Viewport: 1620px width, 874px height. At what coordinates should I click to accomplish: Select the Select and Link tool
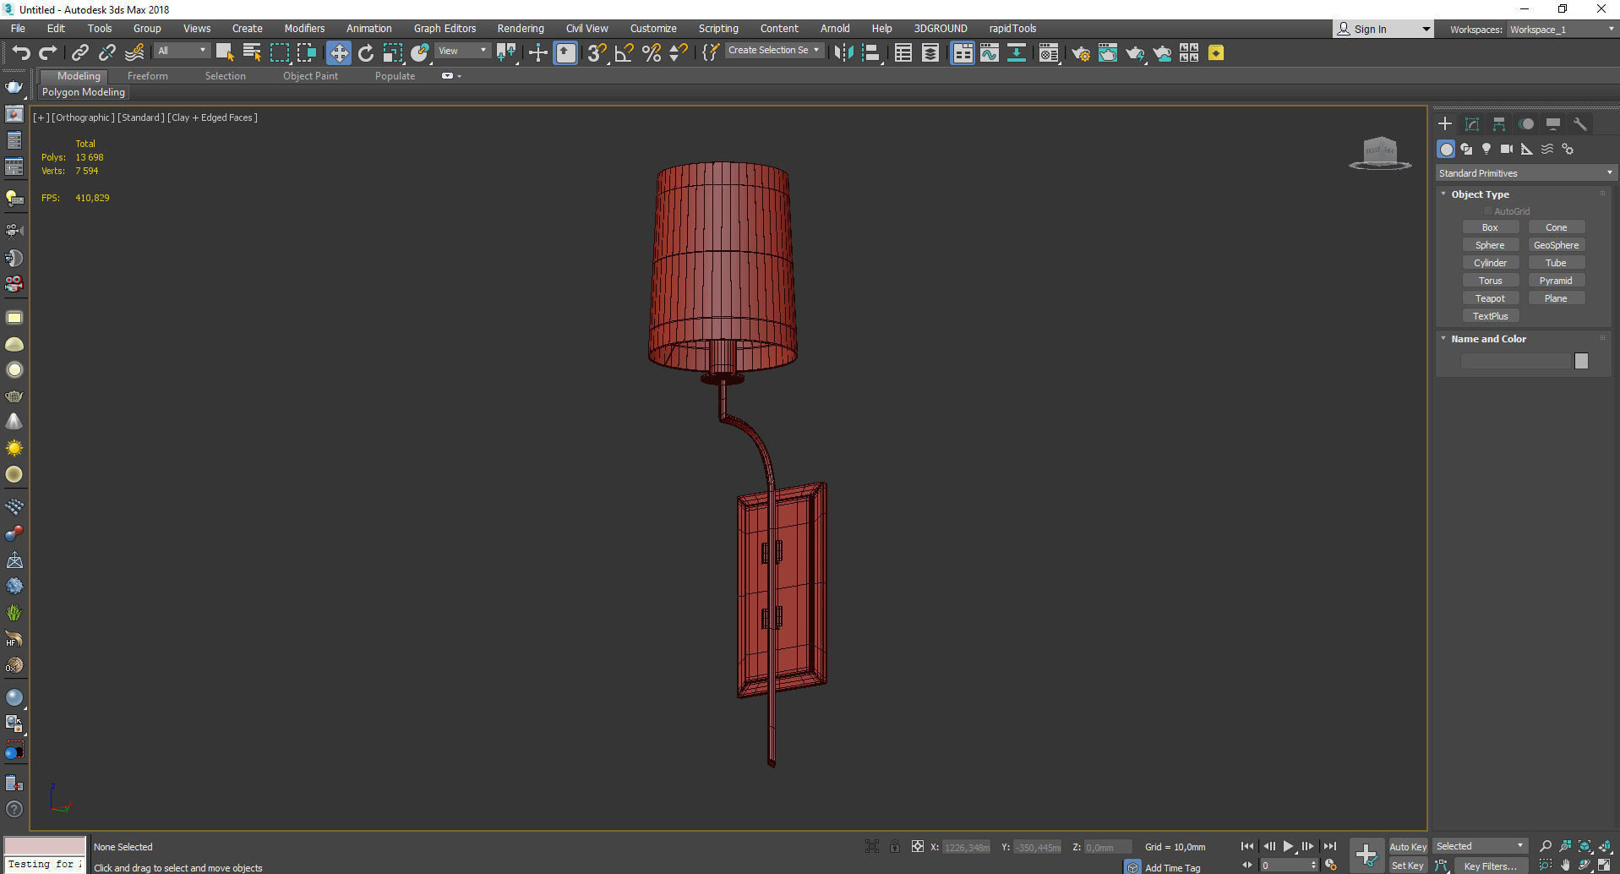click(80, 53)
